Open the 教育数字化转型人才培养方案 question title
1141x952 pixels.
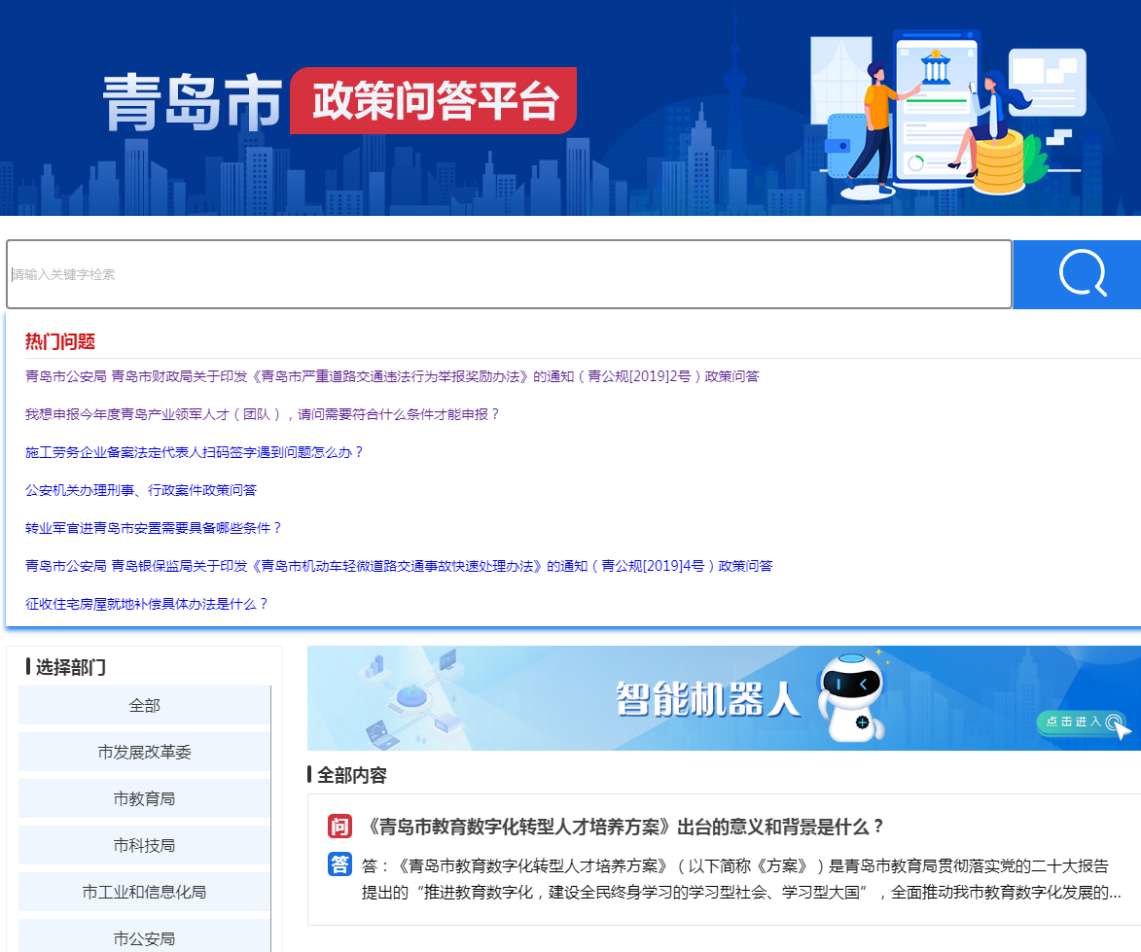click(623, 828)
